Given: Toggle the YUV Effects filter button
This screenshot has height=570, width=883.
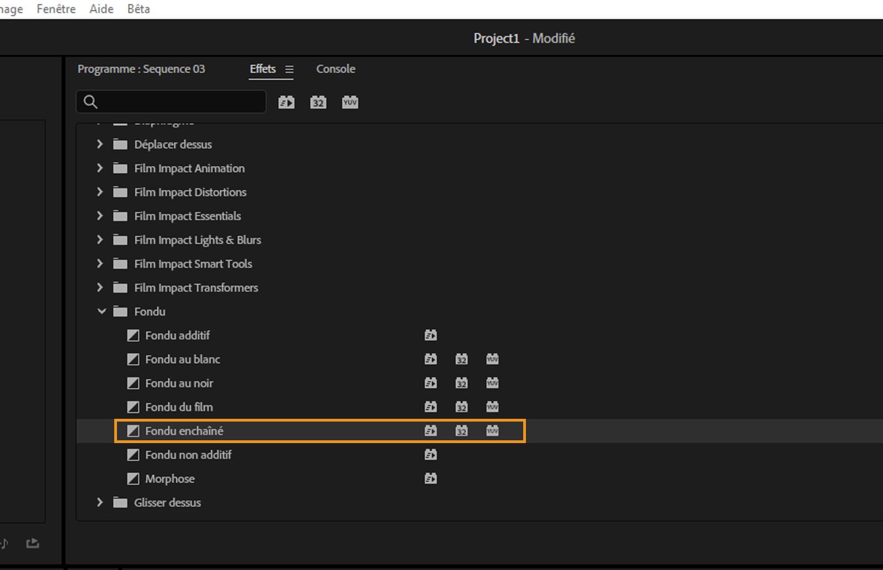Looking at the screenshot, I should coord(350,102).
